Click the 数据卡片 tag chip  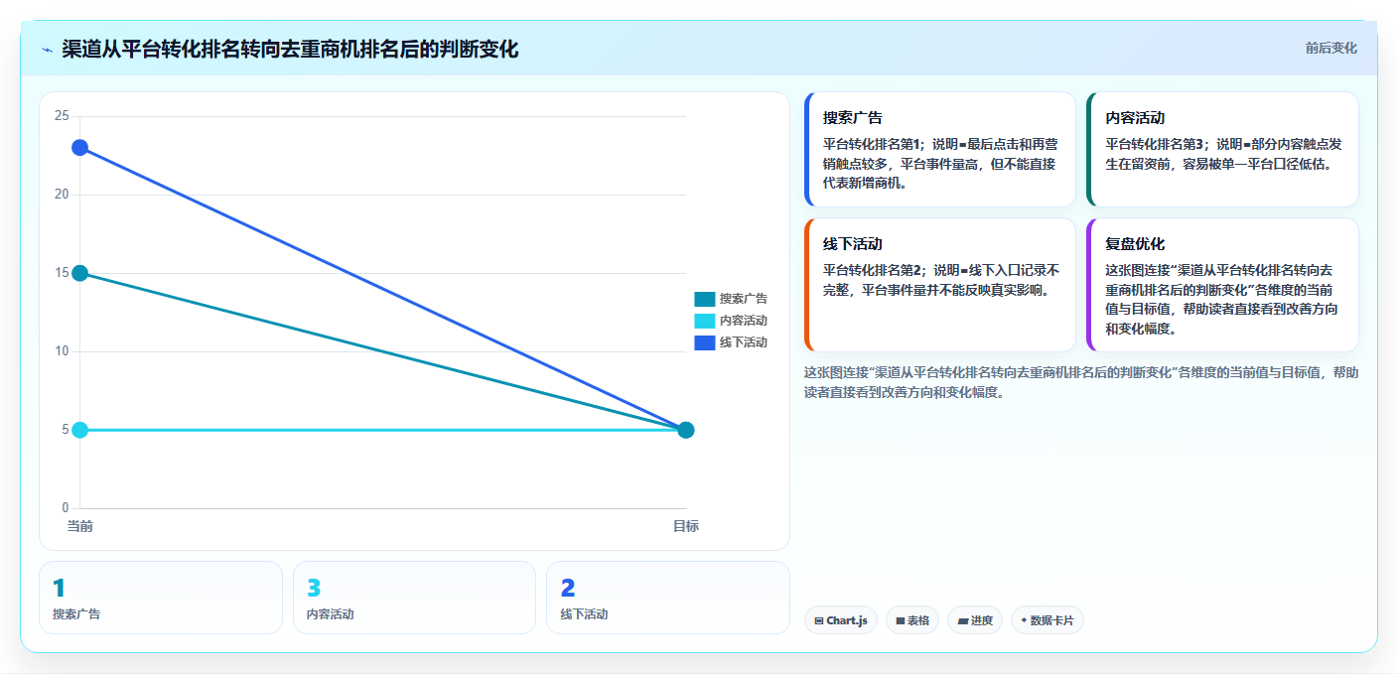coord(1047,620)
